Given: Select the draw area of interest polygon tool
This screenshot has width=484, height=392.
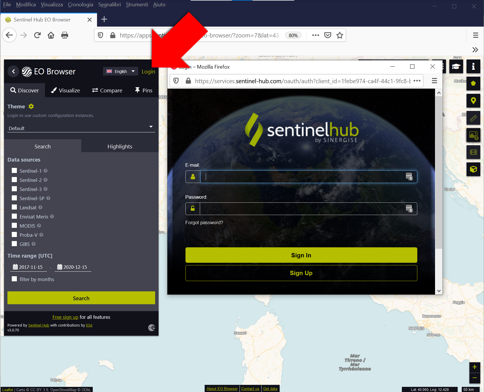Looking at the screenshot, I should (x=473, y=83).
